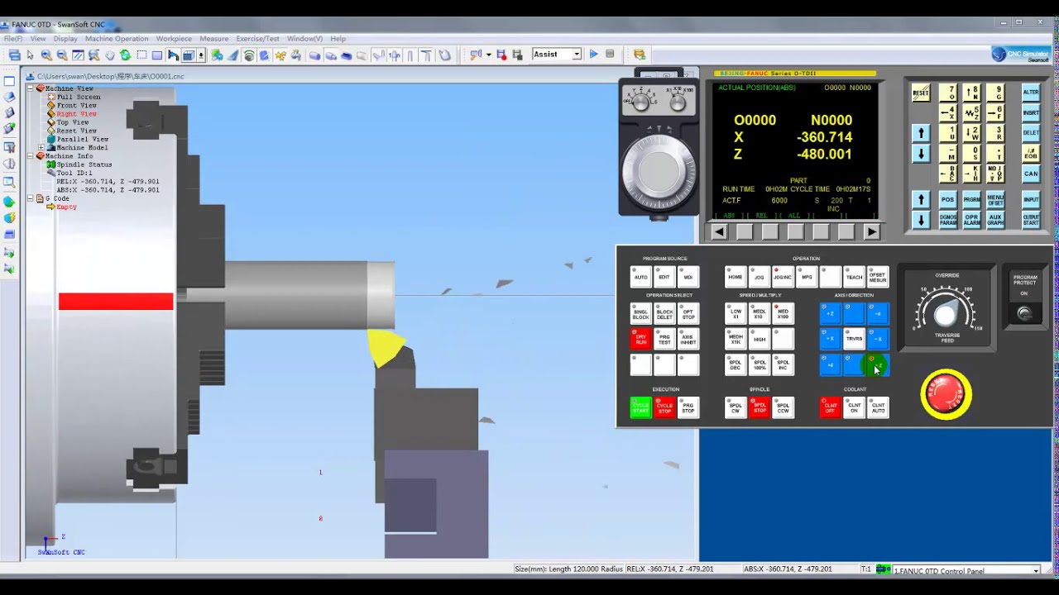Viewport: 1059px width, 595px height.
Task: Click the red SPDL STOP button
Action: (x=759, y=407)
